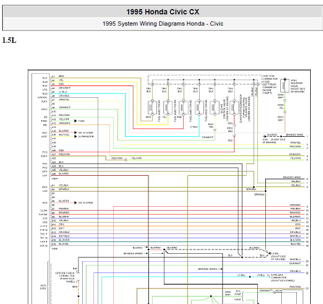Click the idle air control valve symbol

[215, 107]
